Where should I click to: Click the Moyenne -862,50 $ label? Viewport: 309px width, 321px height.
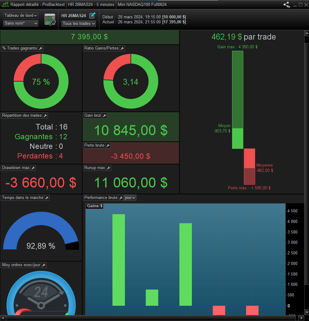[x=264, y=168]
